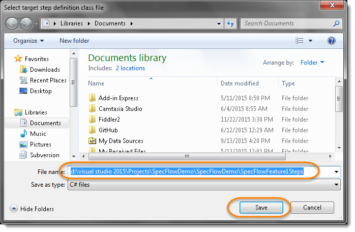
Task: Open the 2 locations link
Action: click(130, 68)
